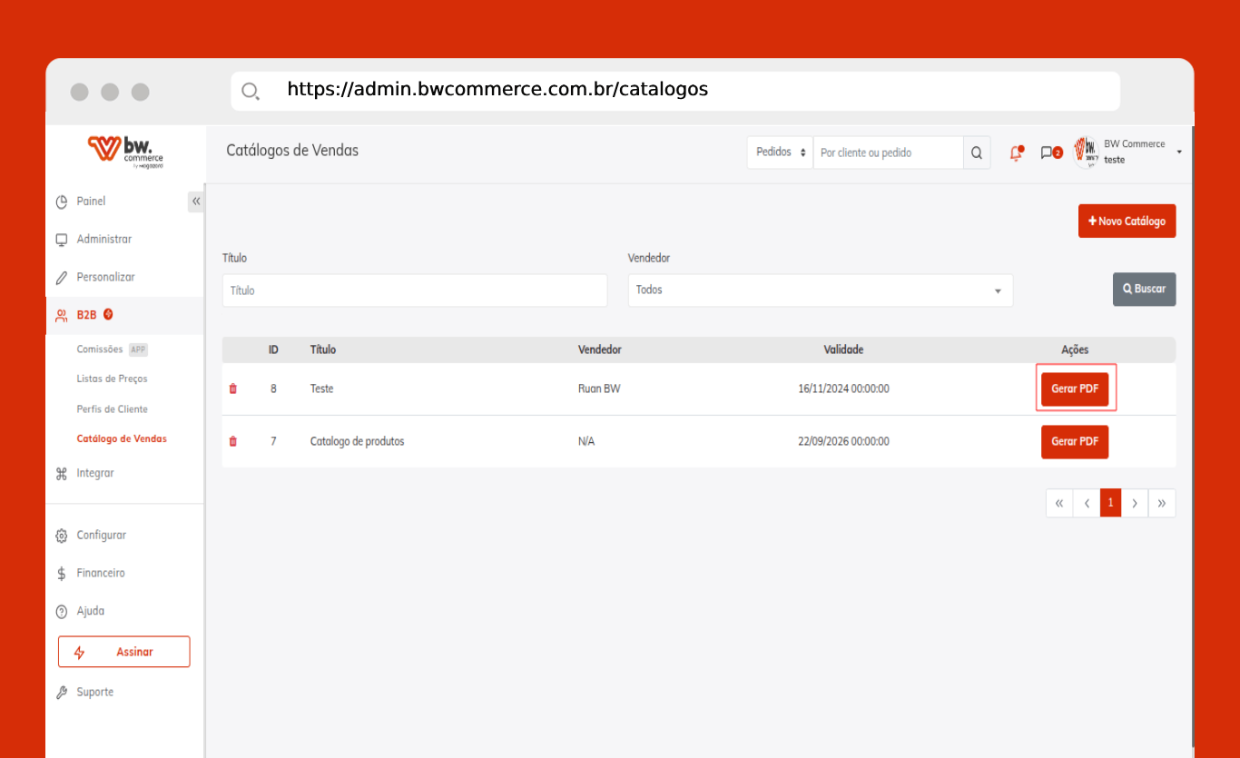The image size is (1240, 758).
Task: Click the orange badge icon beside B2B
Action: coord(109,314)
